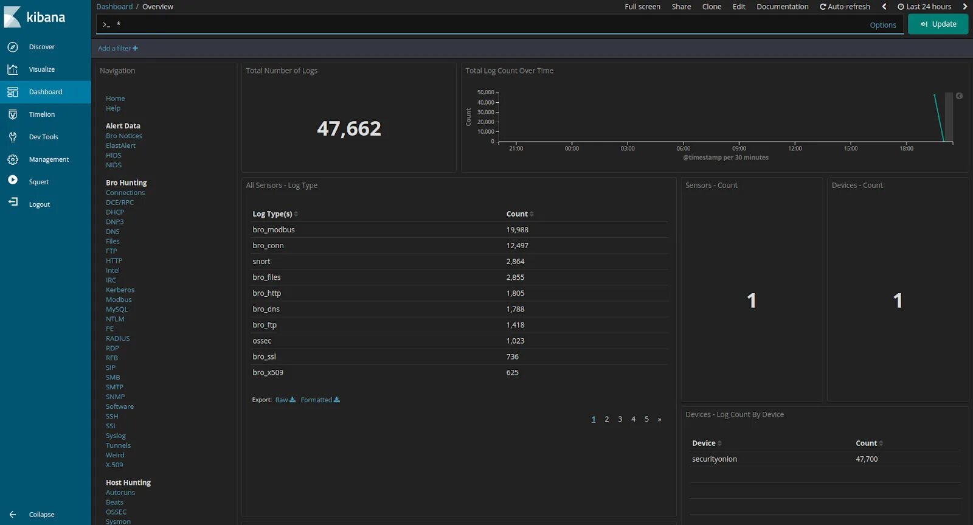Screen dimensions: 973x525
Task: Go to page 5 of log types
Action: pos(646,419)
